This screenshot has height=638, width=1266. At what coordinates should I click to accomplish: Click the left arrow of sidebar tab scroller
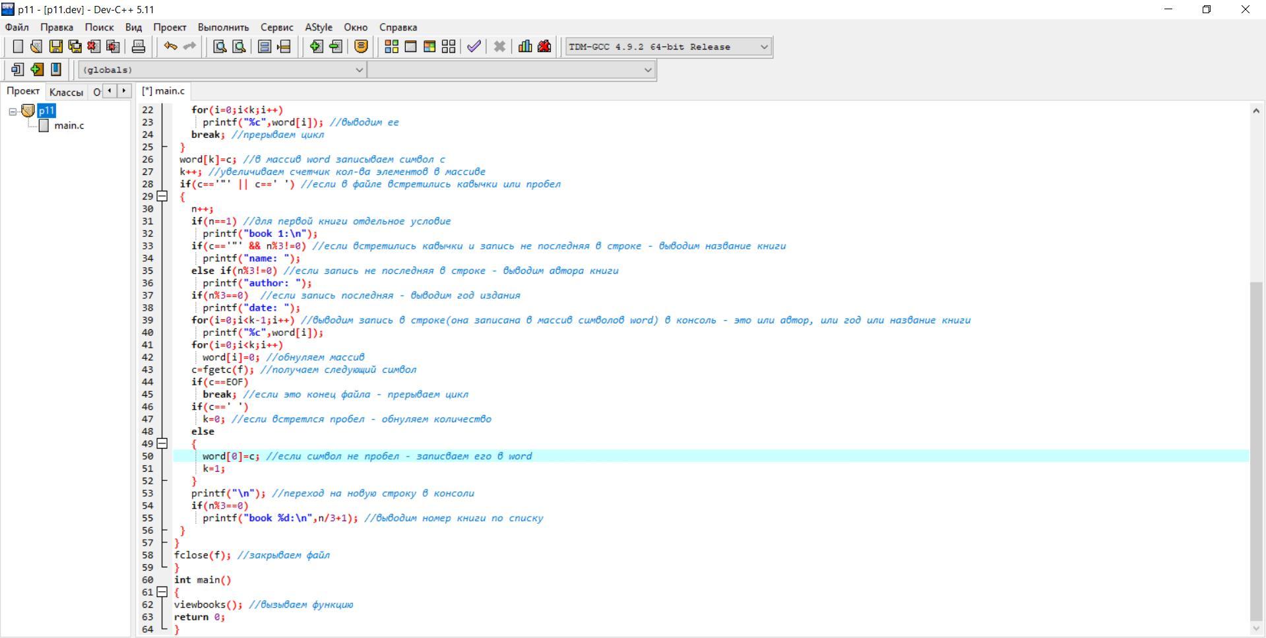pos(110,91)
